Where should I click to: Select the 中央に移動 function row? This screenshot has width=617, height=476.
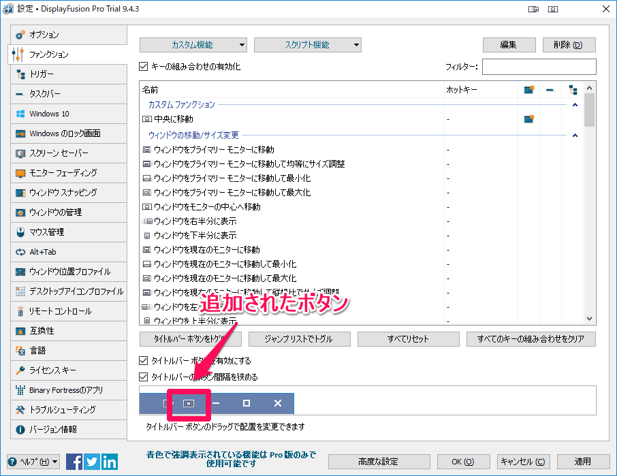(x=361, y=118)
